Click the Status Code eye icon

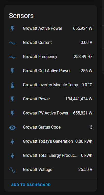pos(12,128)
